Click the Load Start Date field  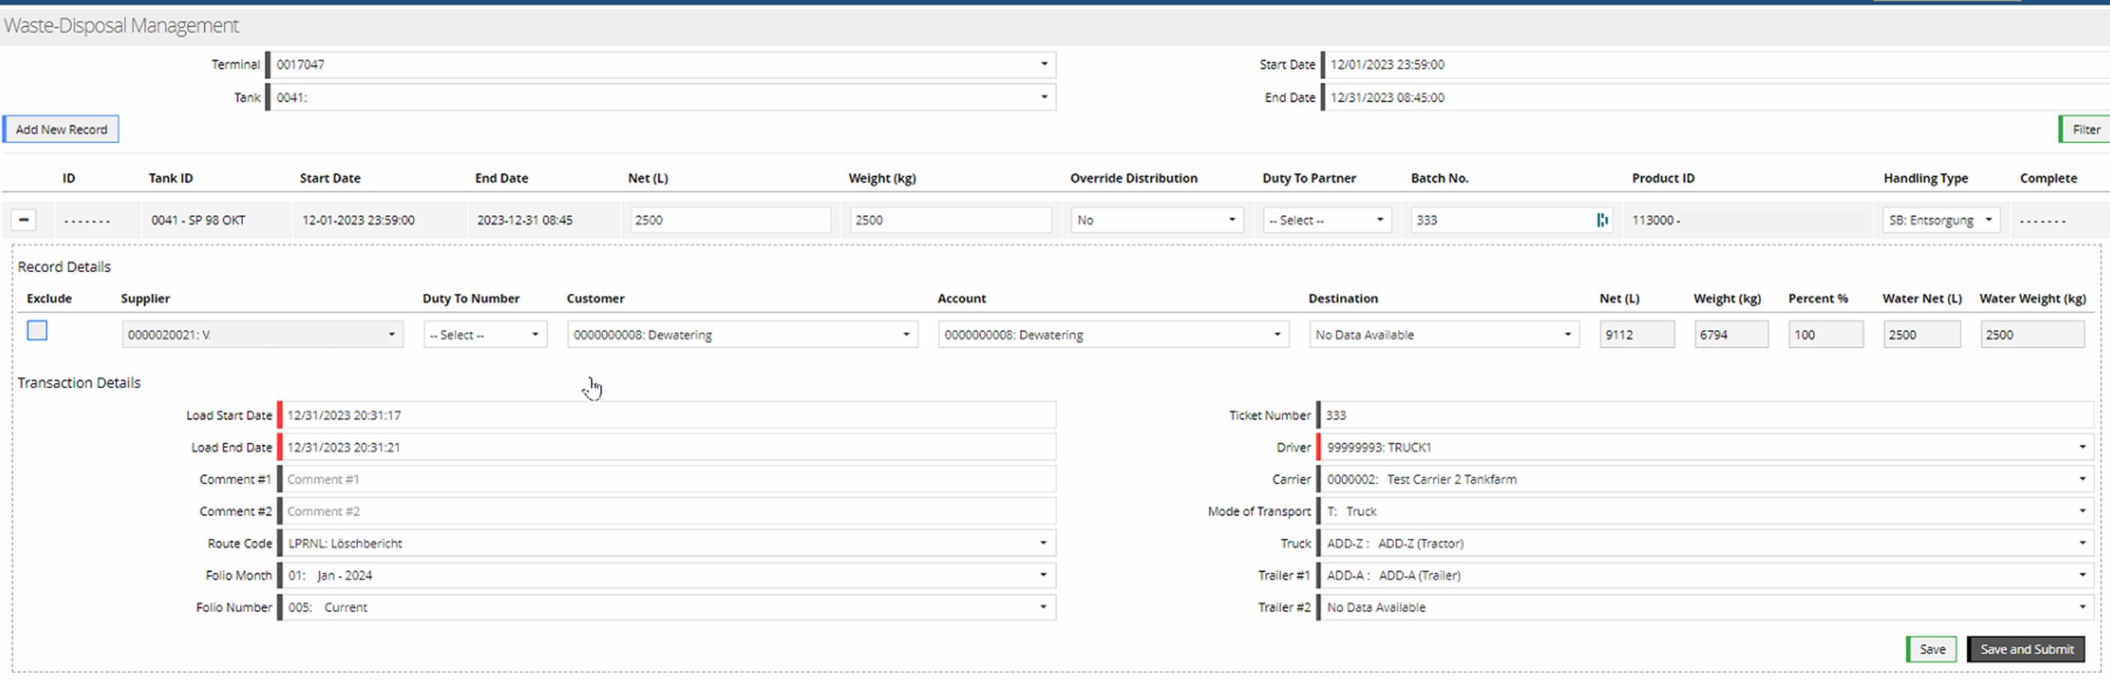667,415
